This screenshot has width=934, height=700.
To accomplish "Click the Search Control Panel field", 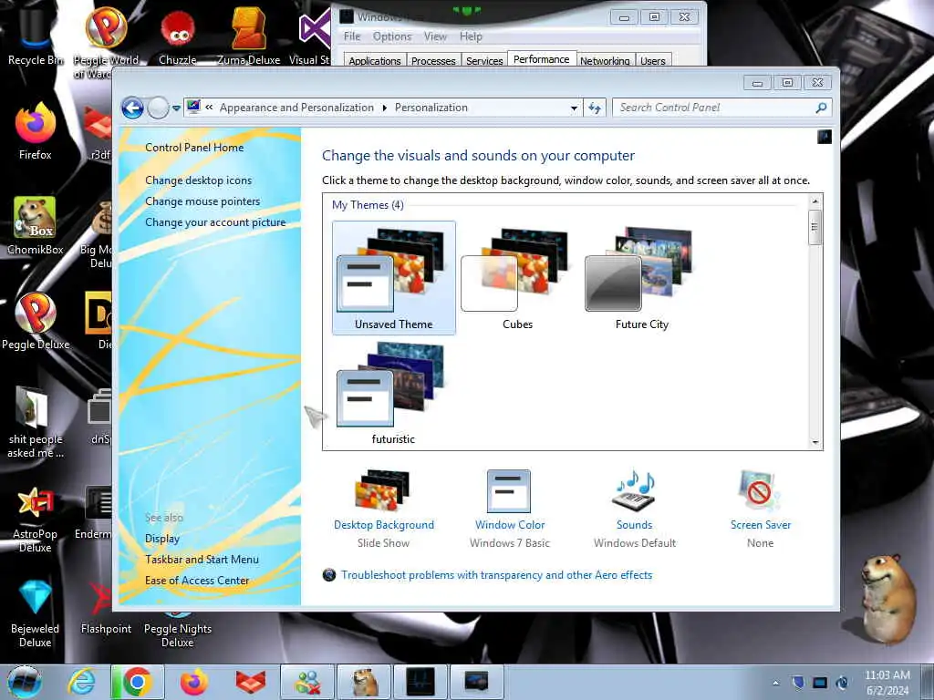I will click(x=715, y=108).
